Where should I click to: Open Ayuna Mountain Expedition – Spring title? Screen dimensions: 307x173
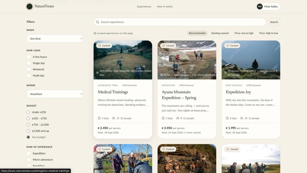click(179, 95)
